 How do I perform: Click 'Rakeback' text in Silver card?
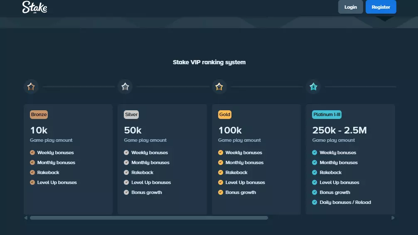coord(143,172)
